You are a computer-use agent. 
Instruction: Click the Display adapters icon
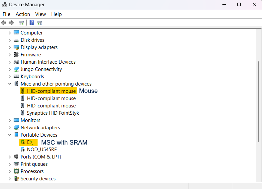(x=16, y=47)
